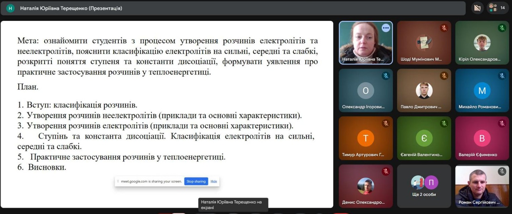Viewport: 512px width, 214px height.
Task: Click muted mic icon on Роман Сергійович tile
Action: (x=502, y=172)
